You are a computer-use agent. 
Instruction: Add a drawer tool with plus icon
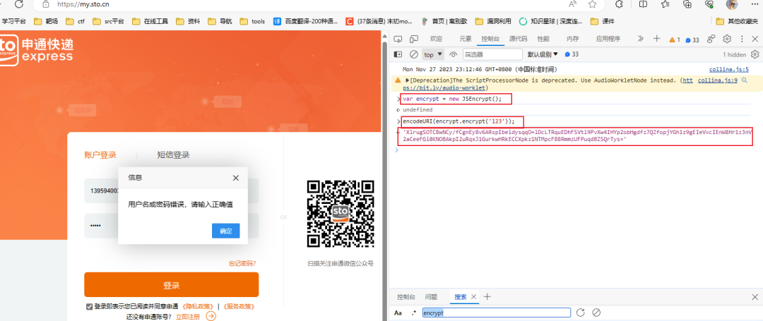pos(487,297)
